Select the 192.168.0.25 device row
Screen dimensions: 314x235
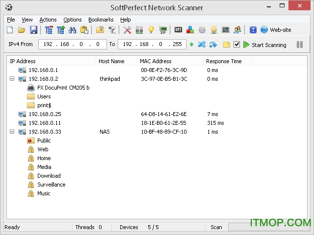coord(157,114)
